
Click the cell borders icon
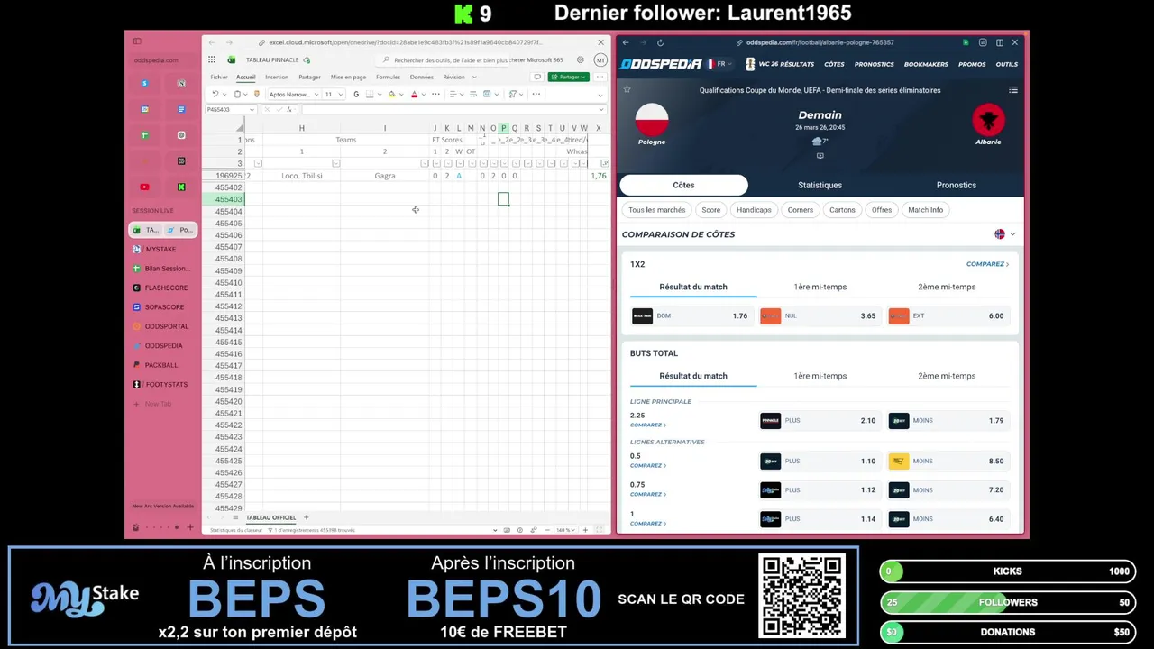click(370, 94)
